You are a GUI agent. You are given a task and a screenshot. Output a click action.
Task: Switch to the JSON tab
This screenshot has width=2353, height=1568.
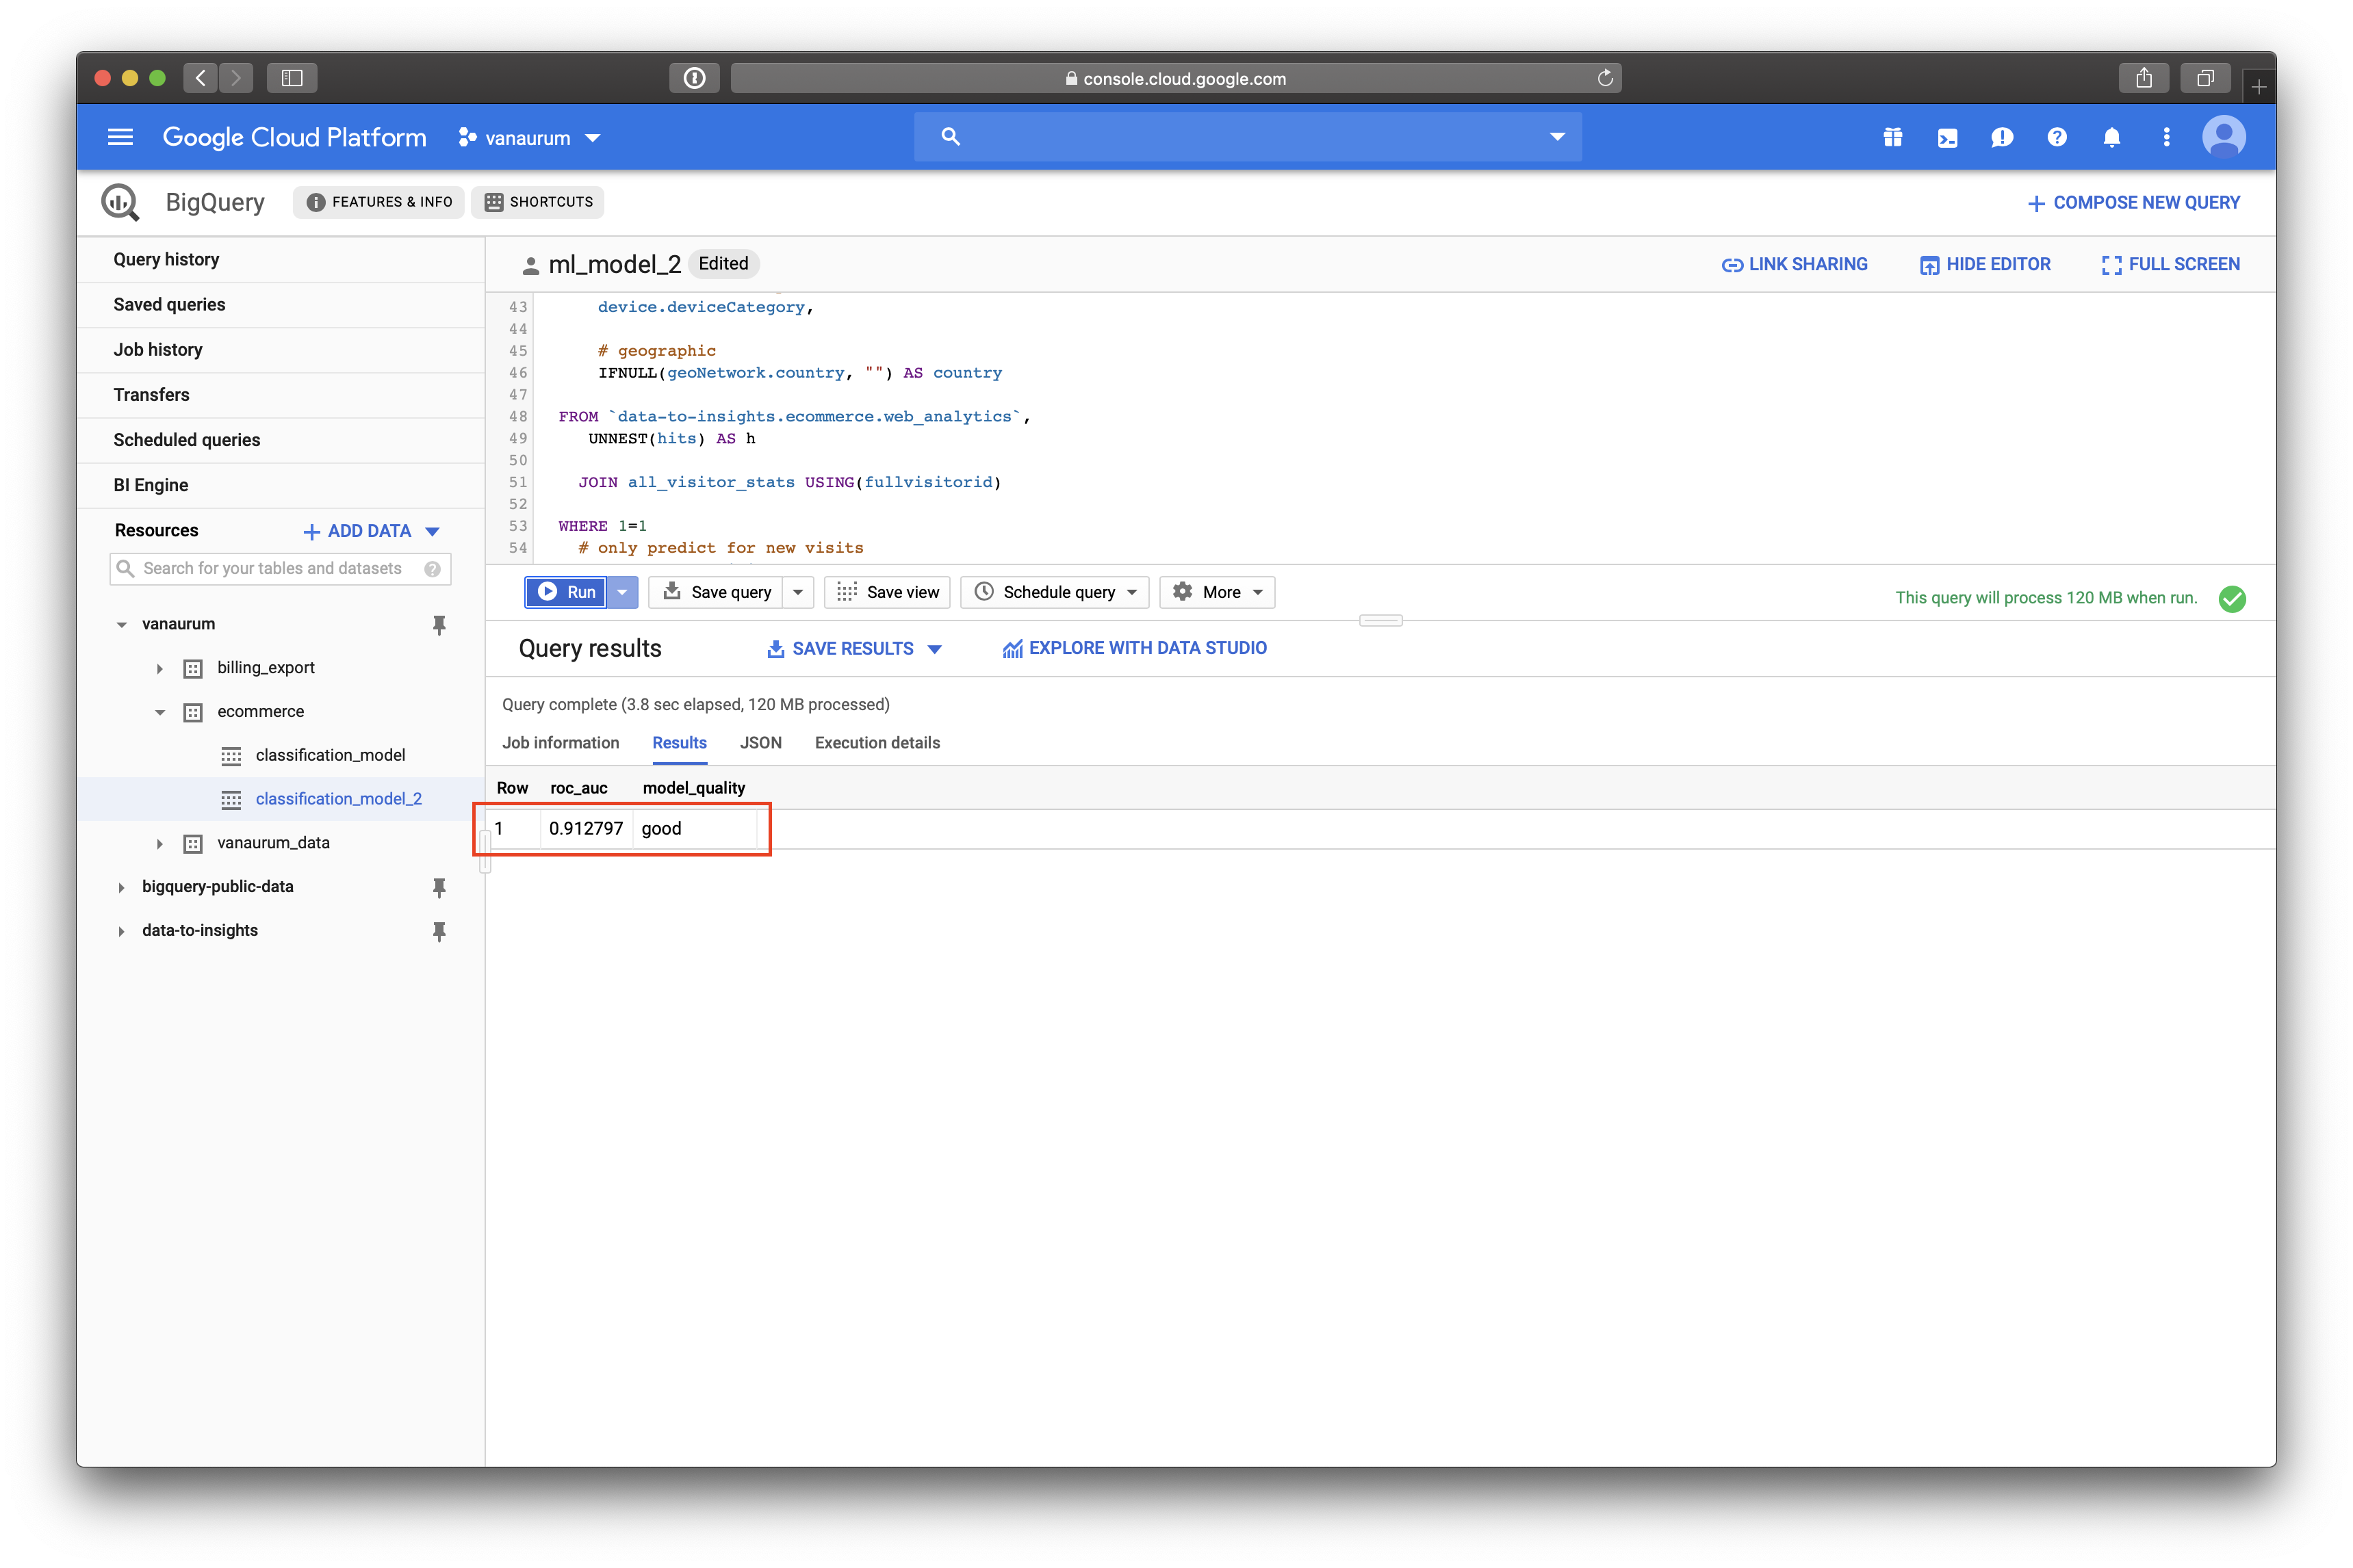(760, 743)
